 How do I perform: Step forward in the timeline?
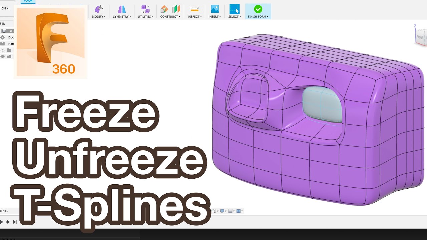coord(8,222)
